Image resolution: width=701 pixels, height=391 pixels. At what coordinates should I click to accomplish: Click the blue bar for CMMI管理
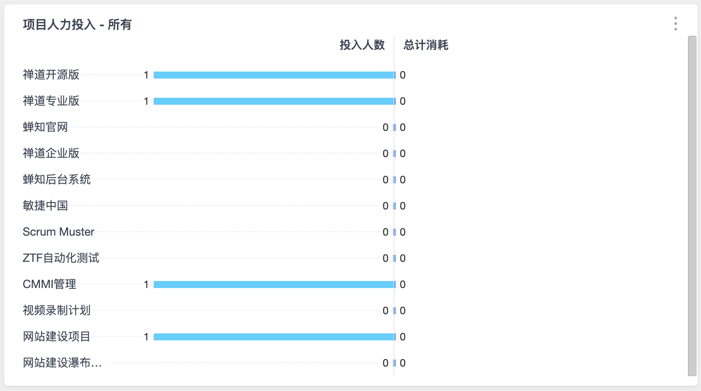click(x=274, y=285)
